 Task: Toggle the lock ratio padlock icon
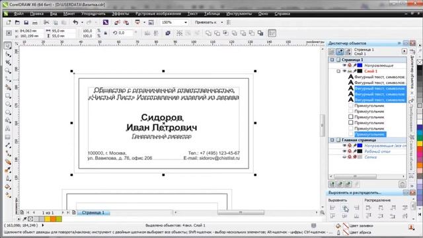tap(106, 33)
